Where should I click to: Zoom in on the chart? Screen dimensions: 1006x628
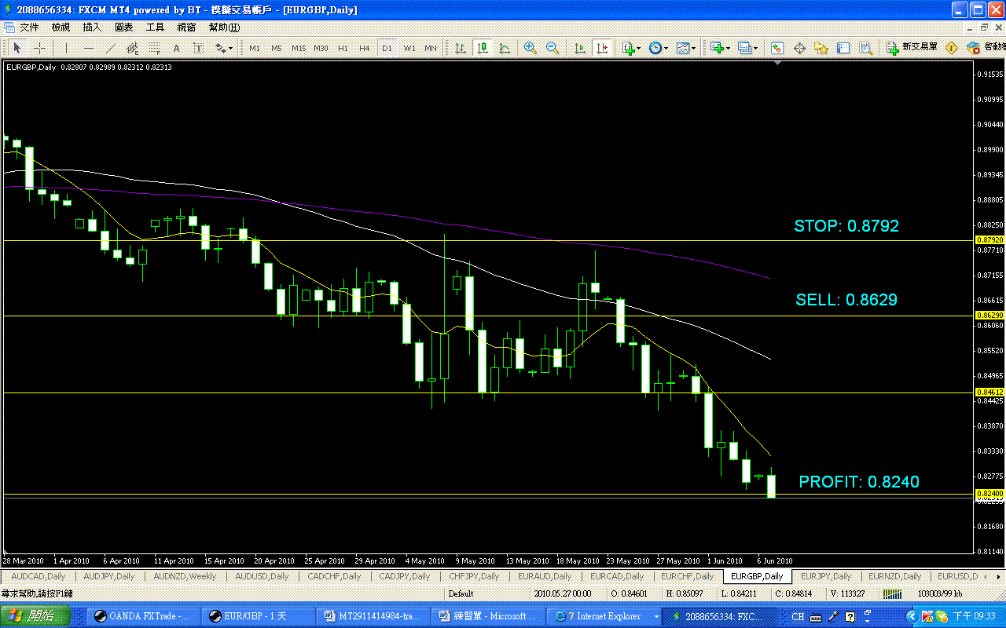(x=530, y=47)
